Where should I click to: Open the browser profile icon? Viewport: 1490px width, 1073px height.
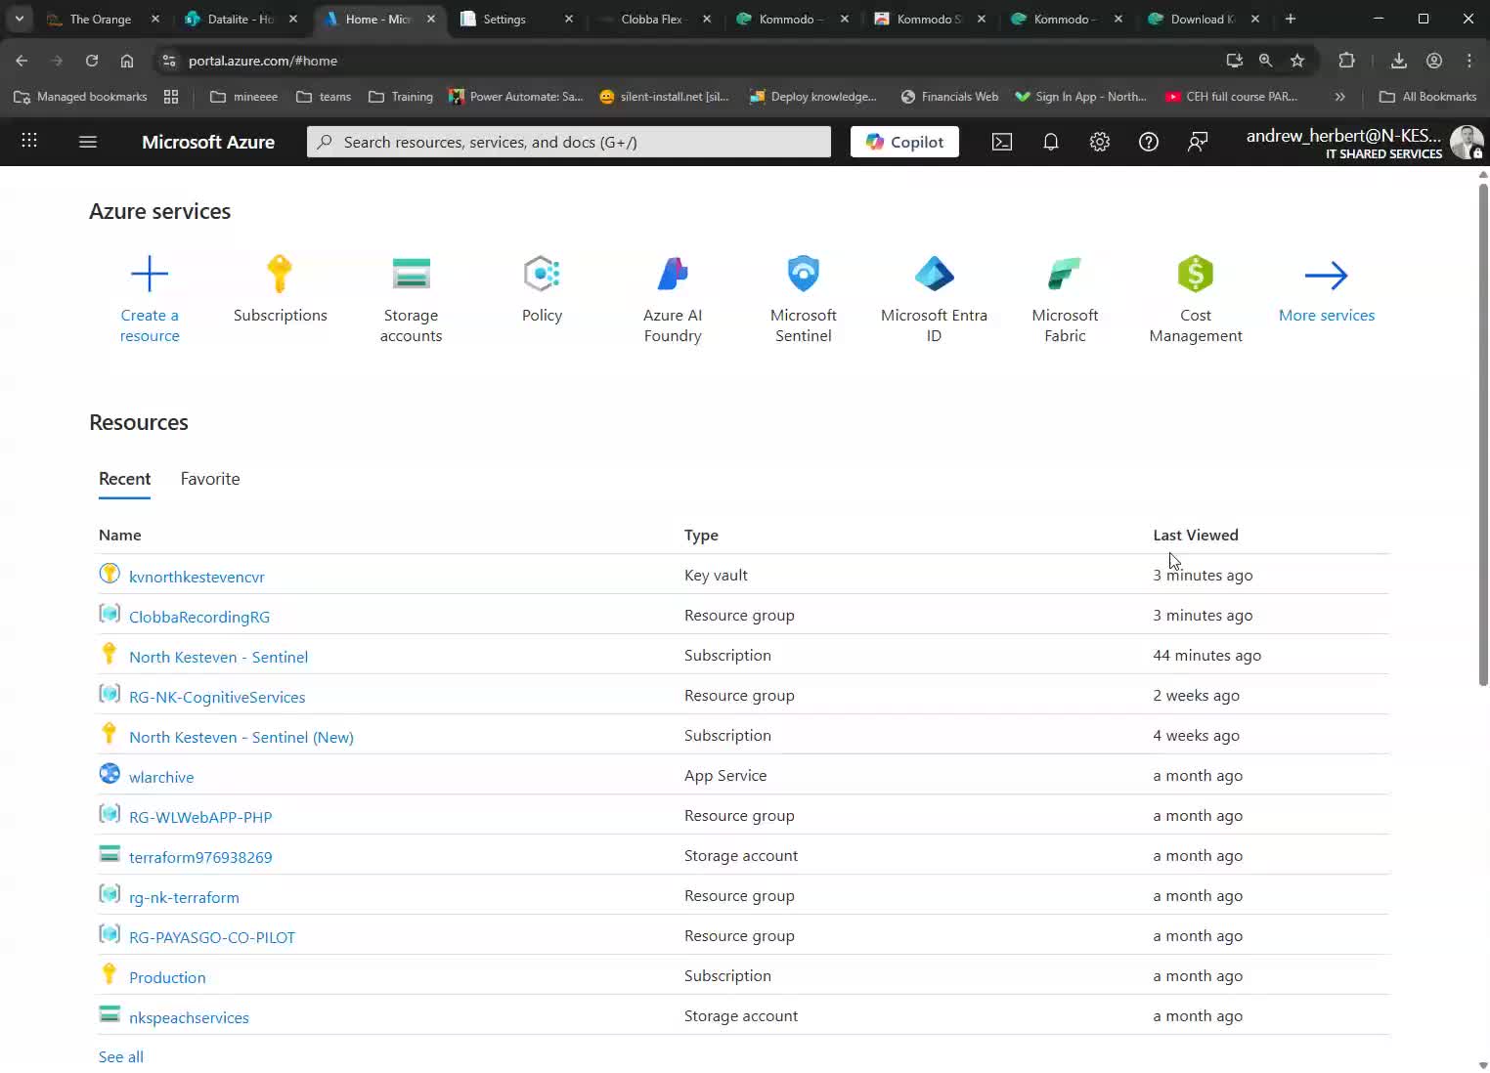[x=1434, y=61]
